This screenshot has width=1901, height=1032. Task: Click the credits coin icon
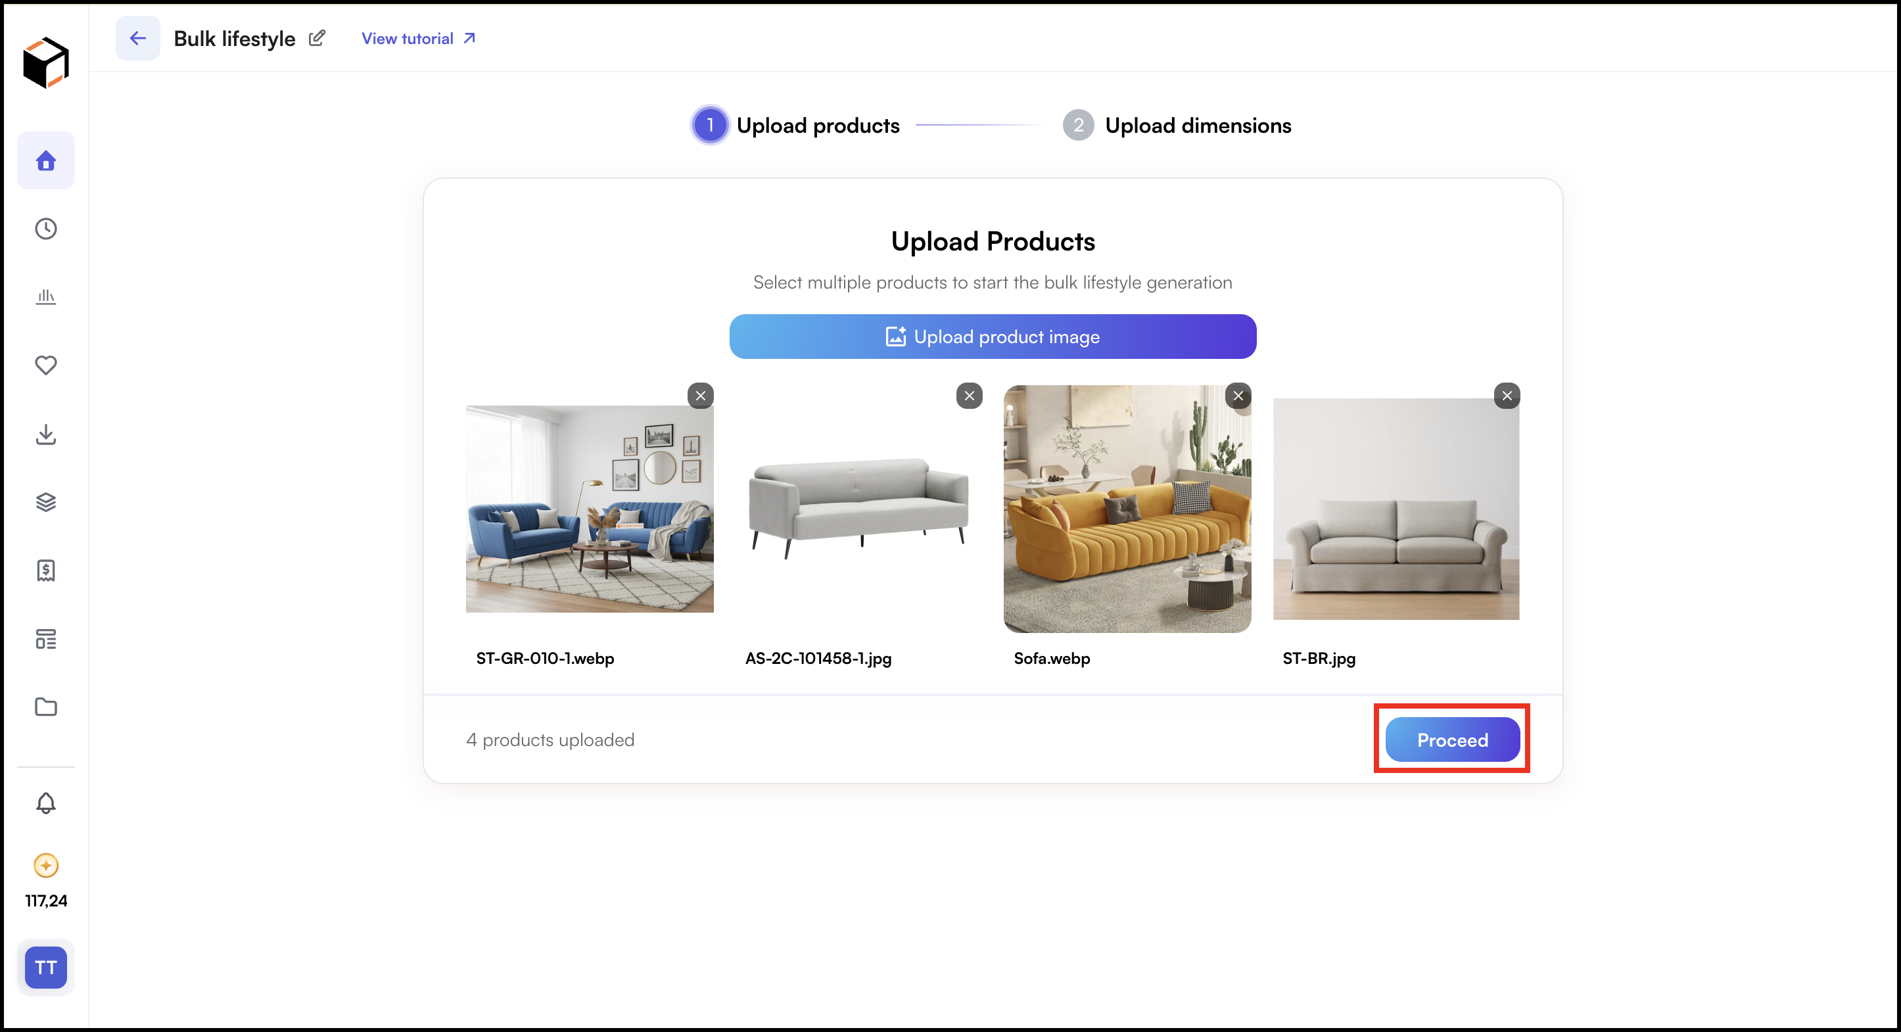tap(46, 865)
